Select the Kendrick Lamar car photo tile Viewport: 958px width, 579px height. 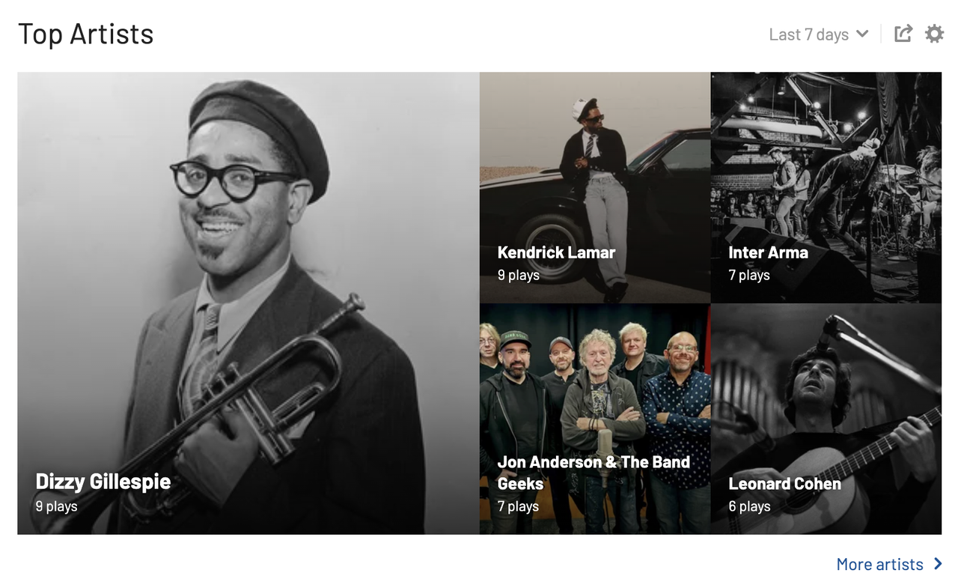[595, 187]
